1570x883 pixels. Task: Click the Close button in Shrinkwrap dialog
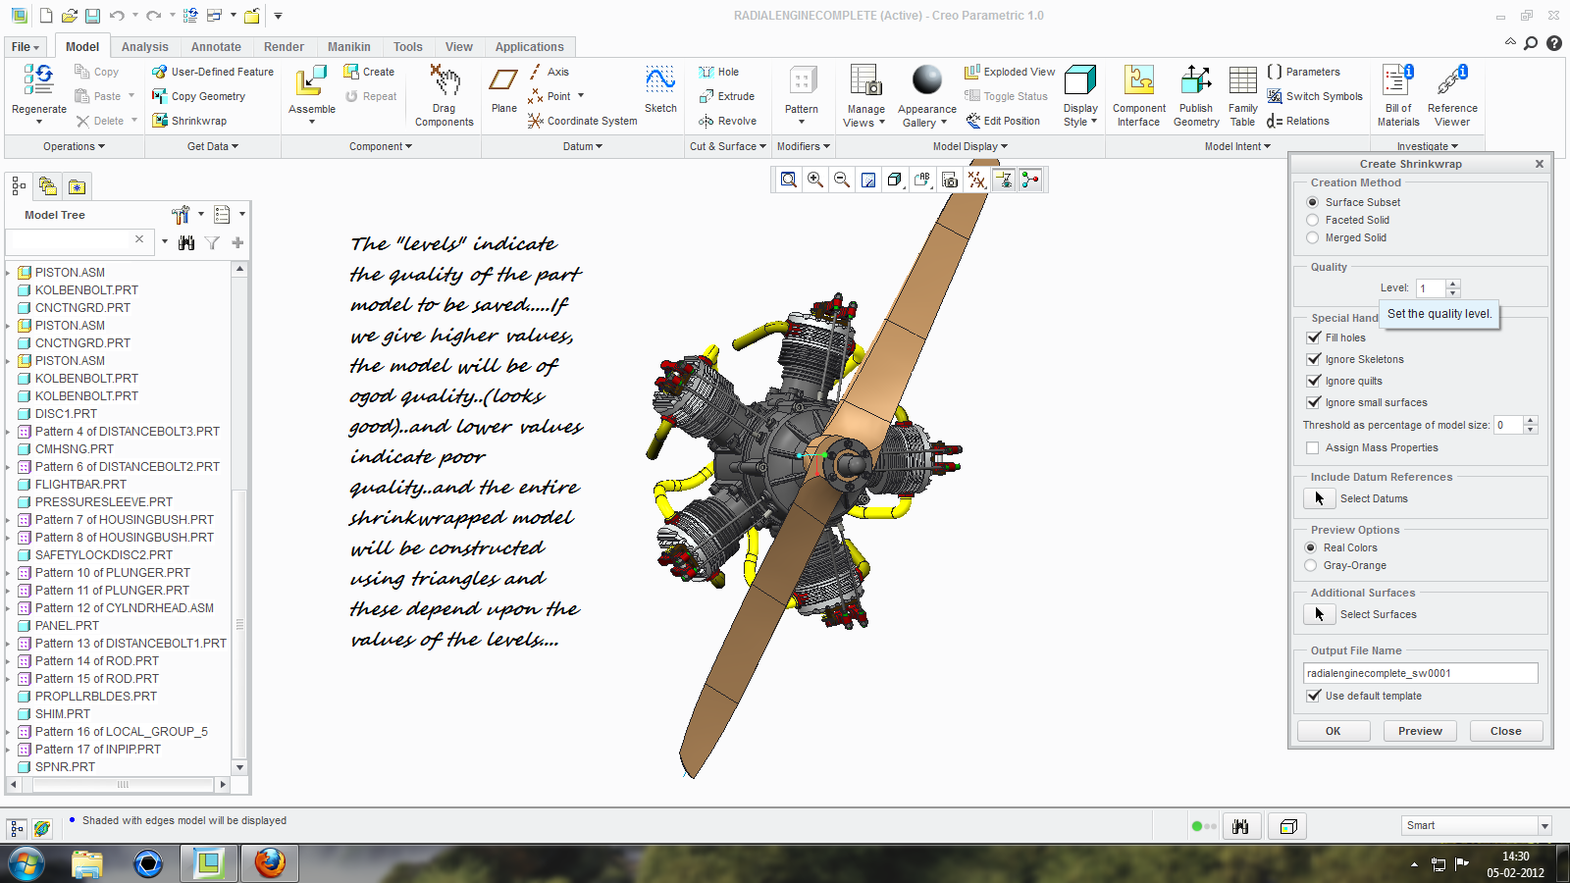click(1505, 731)
